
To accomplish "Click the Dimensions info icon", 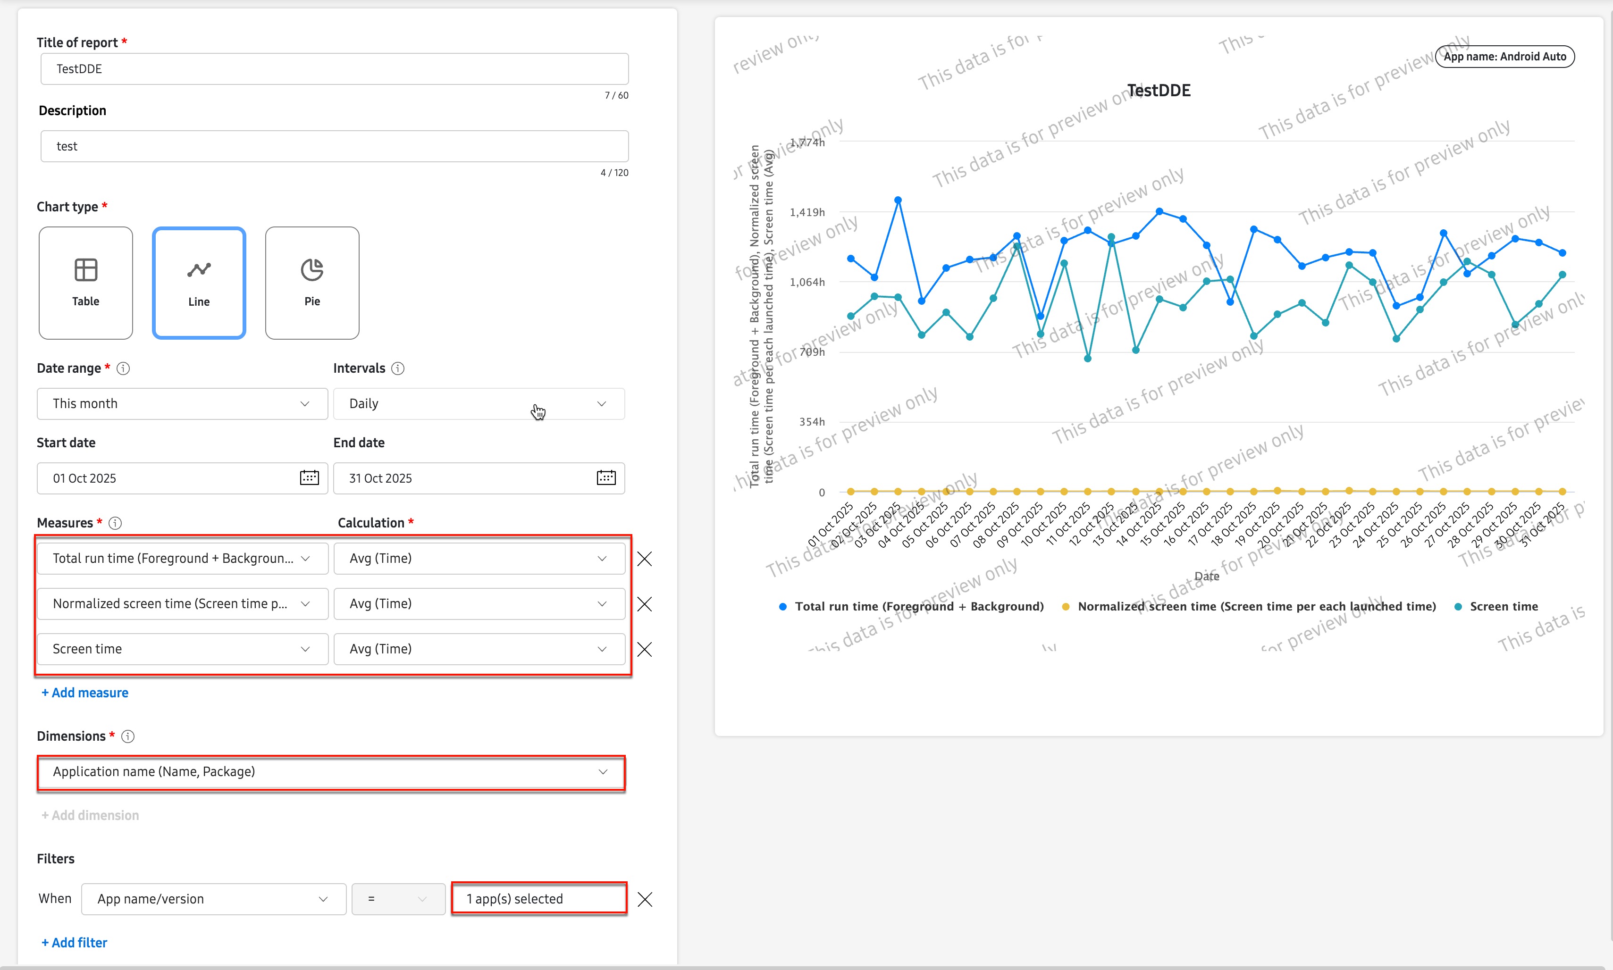I will (128, 736).
